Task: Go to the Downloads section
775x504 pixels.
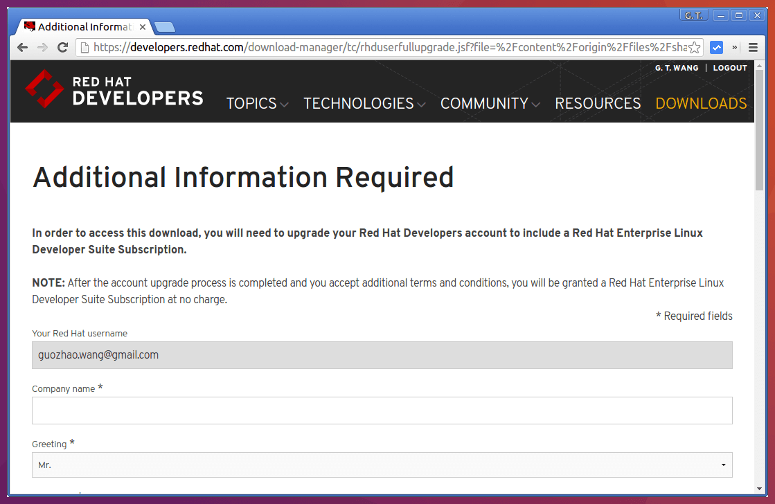Action: 701,104
